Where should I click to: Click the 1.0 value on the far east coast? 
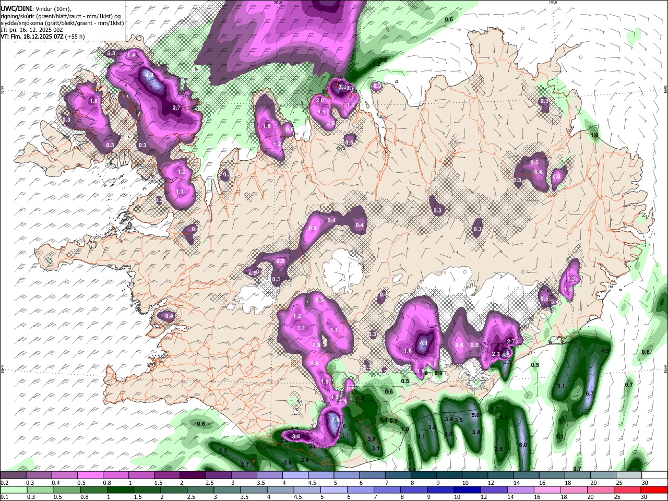(x=594, y=136)
